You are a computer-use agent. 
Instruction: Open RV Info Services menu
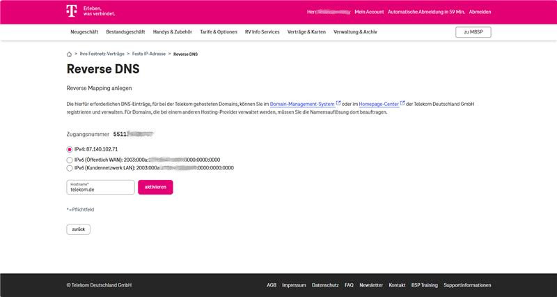[262, 32]
